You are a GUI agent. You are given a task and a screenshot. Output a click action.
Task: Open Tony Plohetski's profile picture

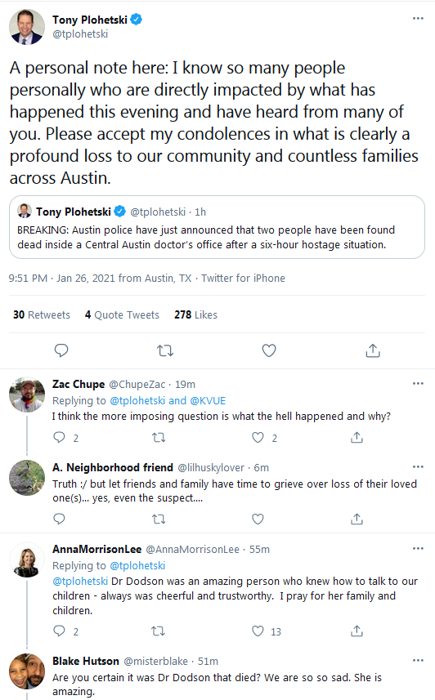(x=27, y=27)
